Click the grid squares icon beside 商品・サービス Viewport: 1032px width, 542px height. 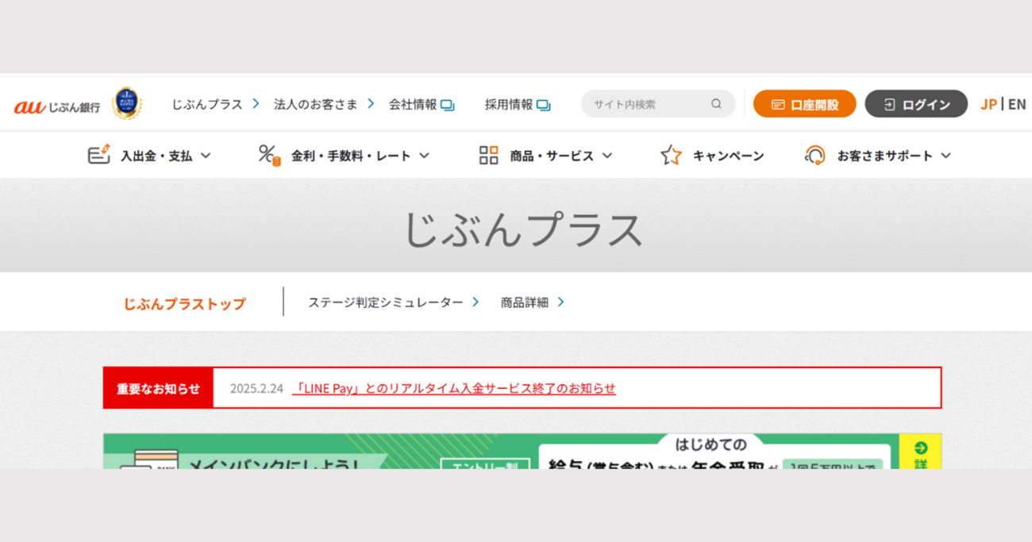pos(489,155)
